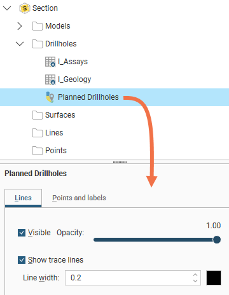Click the I_Assays table icon
Image resolution: width=229 pixels, height=295 pixels.
point(50,62)
